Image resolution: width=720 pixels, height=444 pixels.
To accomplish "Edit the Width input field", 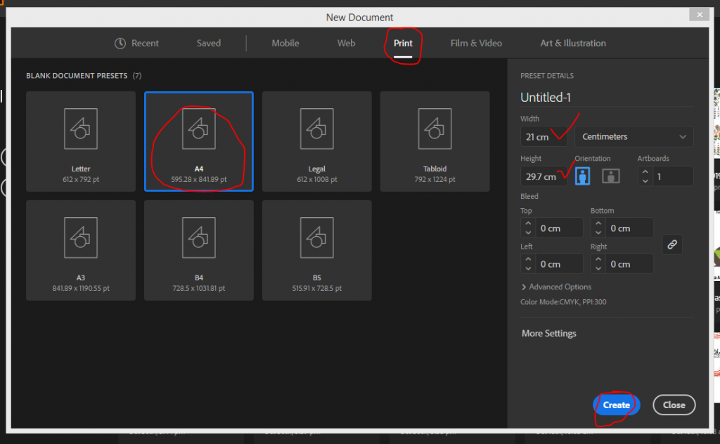I will (544, 137).
